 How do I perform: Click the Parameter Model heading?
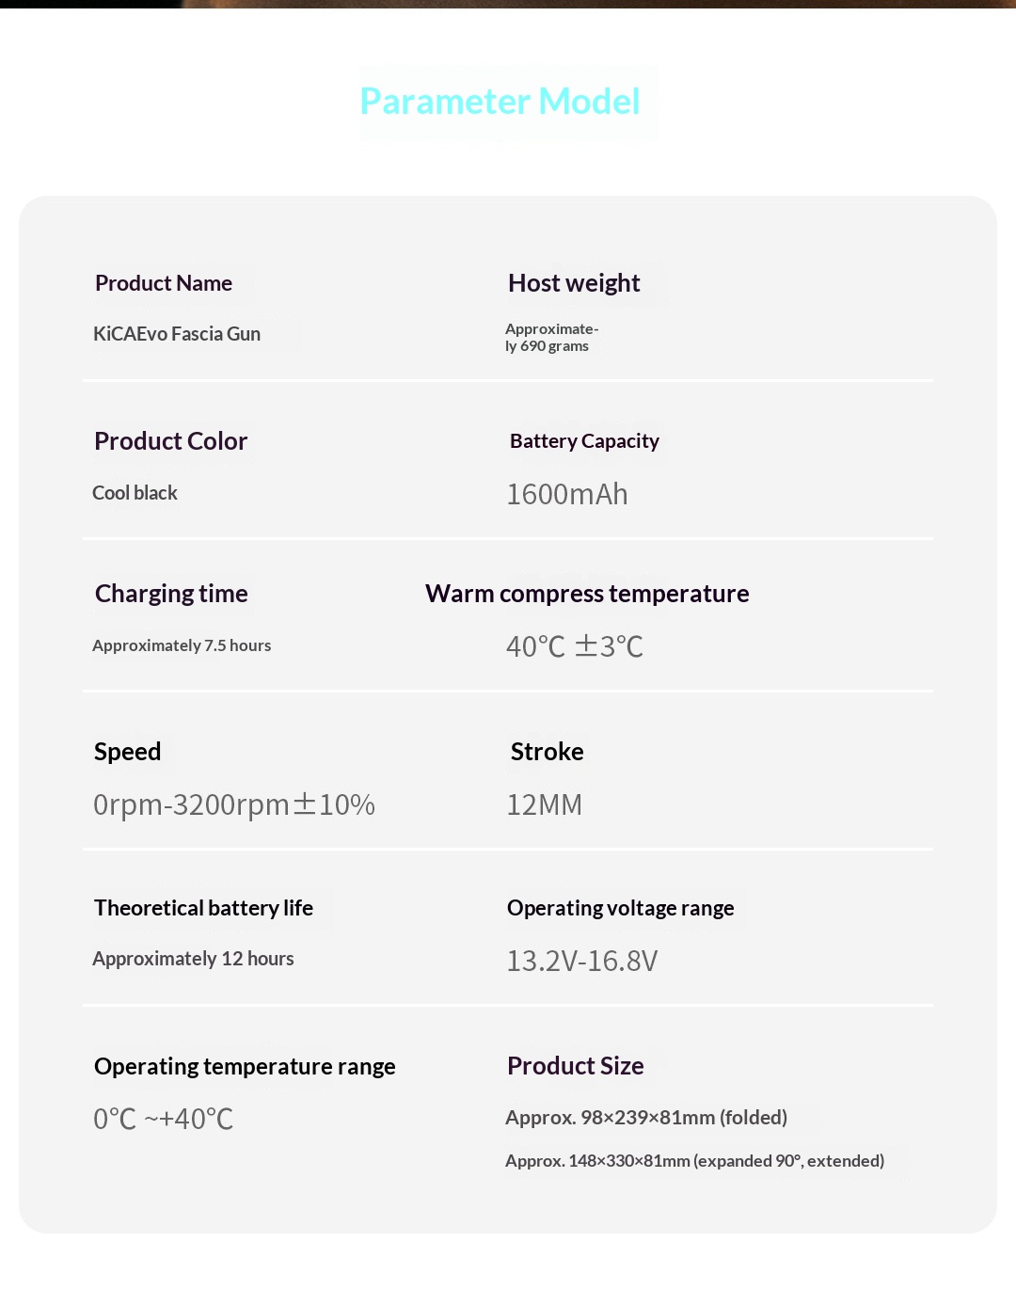tap(500, 102)
